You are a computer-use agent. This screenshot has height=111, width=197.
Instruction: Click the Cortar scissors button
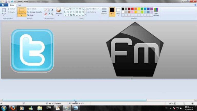[x=11, y=9]
